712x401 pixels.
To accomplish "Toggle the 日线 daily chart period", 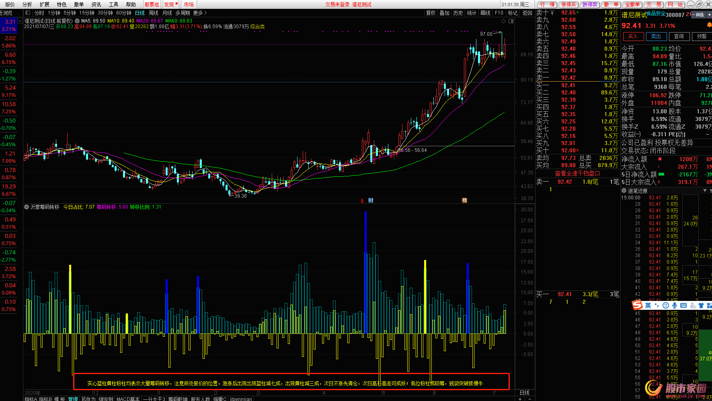I will coord(140,13).
